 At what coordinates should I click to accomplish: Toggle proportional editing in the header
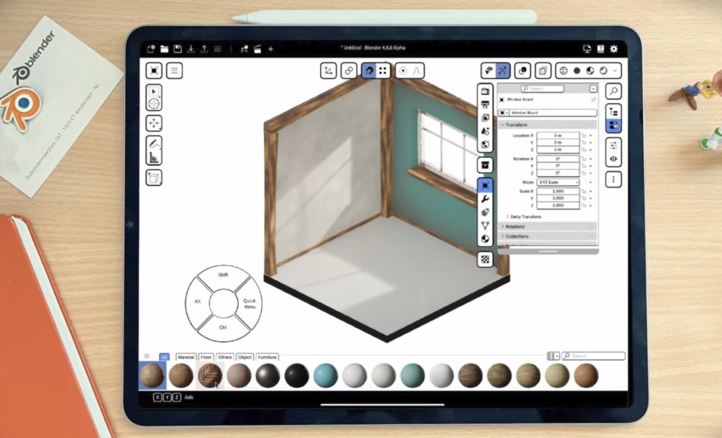(403, 71)
